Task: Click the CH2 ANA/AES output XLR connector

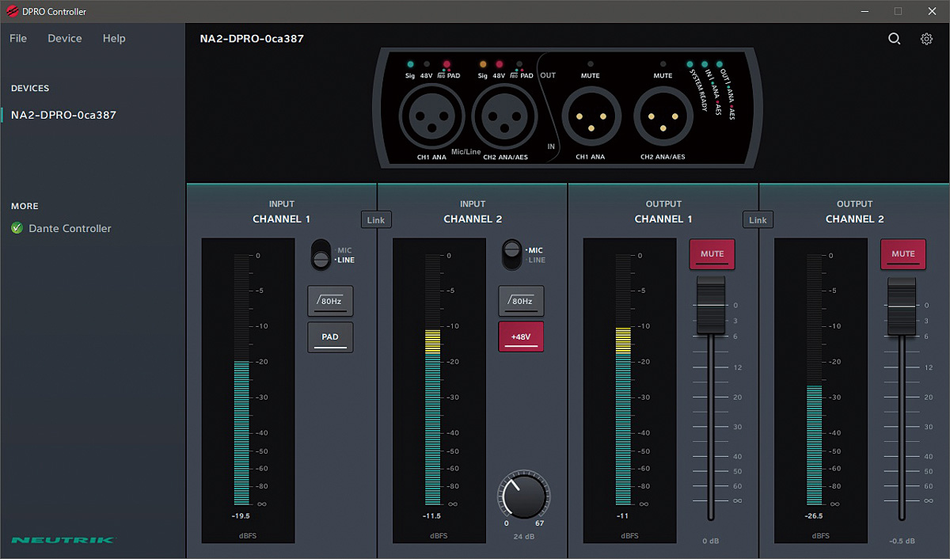Action: [663, 116]
